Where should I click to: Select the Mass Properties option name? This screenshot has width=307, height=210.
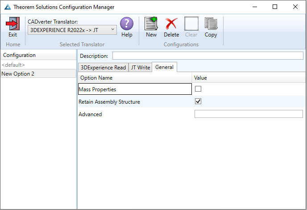tap(135, 89)
